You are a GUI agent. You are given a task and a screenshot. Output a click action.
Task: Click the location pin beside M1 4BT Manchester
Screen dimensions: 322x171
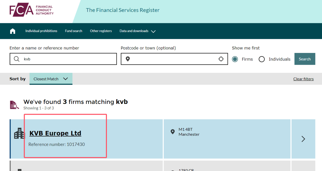[x=173, y=132]
